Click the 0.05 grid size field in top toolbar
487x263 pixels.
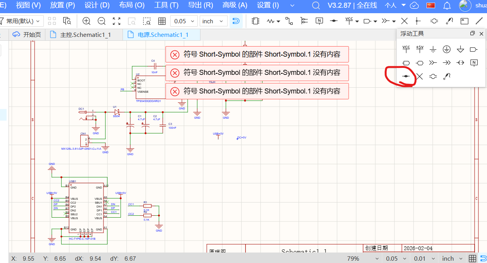click(184, 21)
